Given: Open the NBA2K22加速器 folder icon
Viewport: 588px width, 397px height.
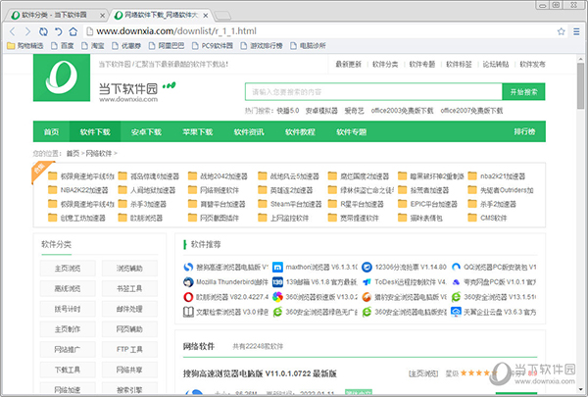Looking at the screenshot, I should point(53,190).
